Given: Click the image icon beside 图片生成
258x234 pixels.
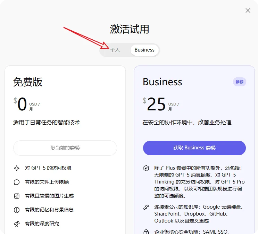Looking at the screenshot, I should 17,196.
